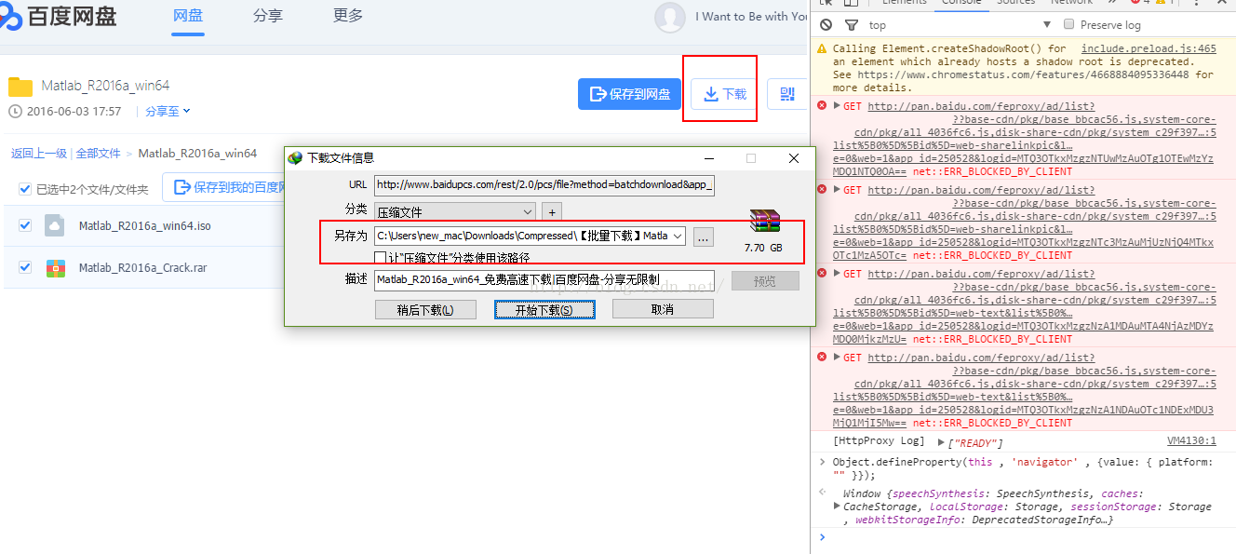
Task: Switch to the 网盘 tab
Action: point(188,16)
